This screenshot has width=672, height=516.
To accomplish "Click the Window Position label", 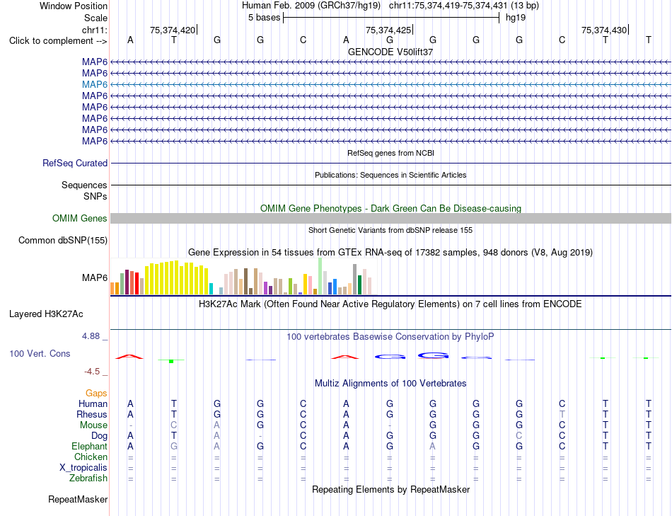I will tap(74, 6).
